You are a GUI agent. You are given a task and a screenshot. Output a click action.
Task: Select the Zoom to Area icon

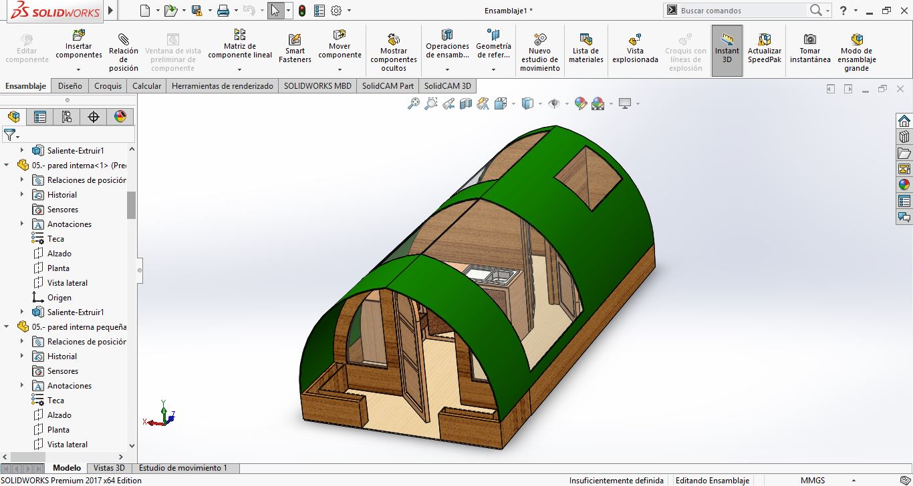[431, 103]
